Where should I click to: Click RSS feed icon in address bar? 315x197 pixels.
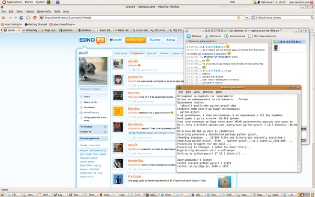[x=239, y=18]
